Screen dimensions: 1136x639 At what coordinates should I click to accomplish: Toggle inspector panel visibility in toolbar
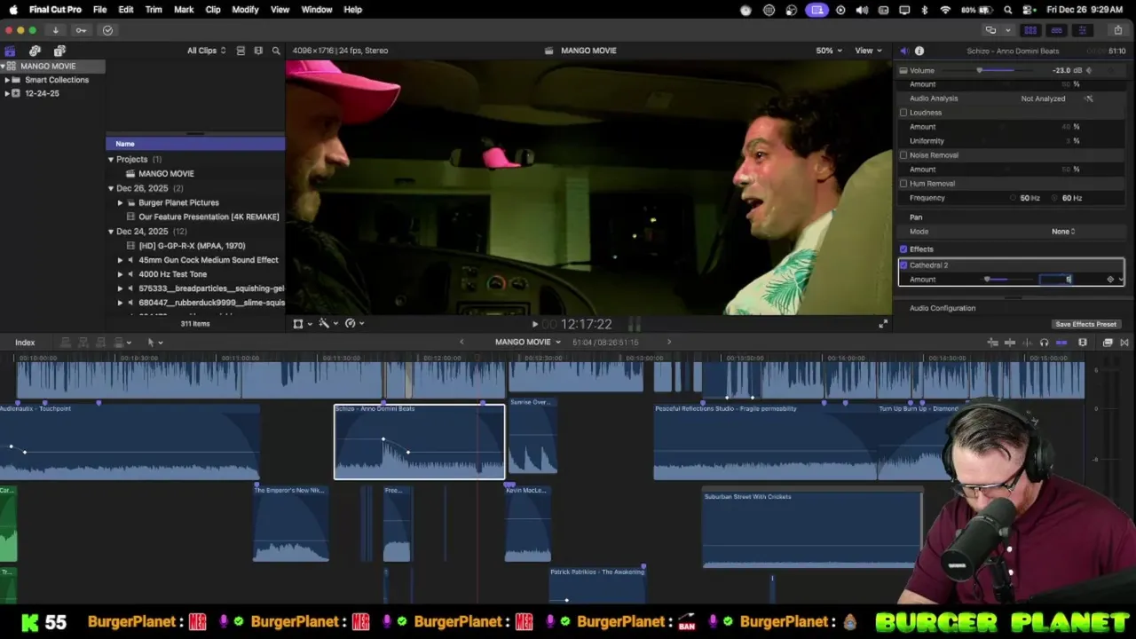pos(1082,30)
